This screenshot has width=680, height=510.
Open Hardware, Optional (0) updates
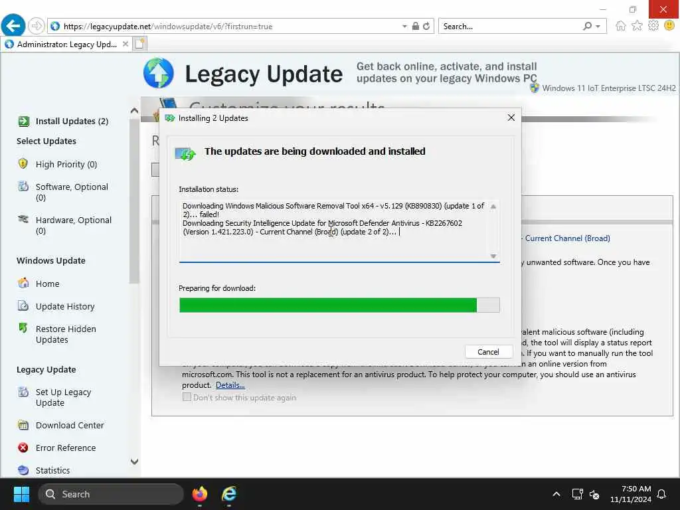(73, 225)
